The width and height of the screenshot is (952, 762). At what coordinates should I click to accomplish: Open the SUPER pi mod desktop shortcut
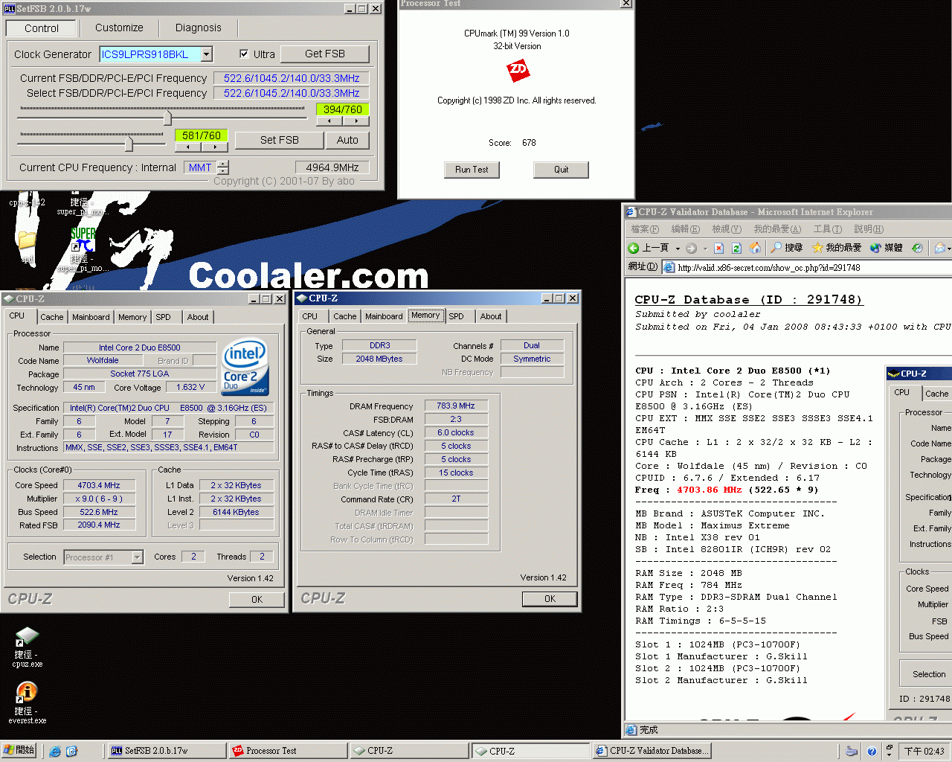click(x=82, y=249)
